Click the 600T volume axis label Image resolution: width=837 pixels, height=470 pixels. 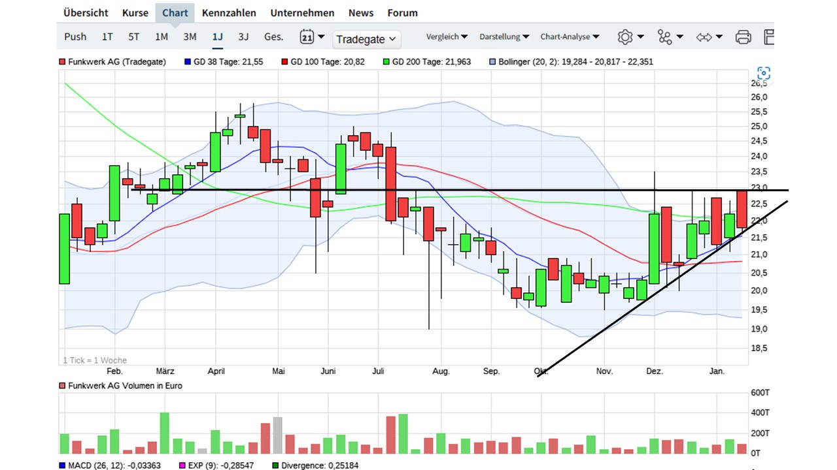pos(760,392)
